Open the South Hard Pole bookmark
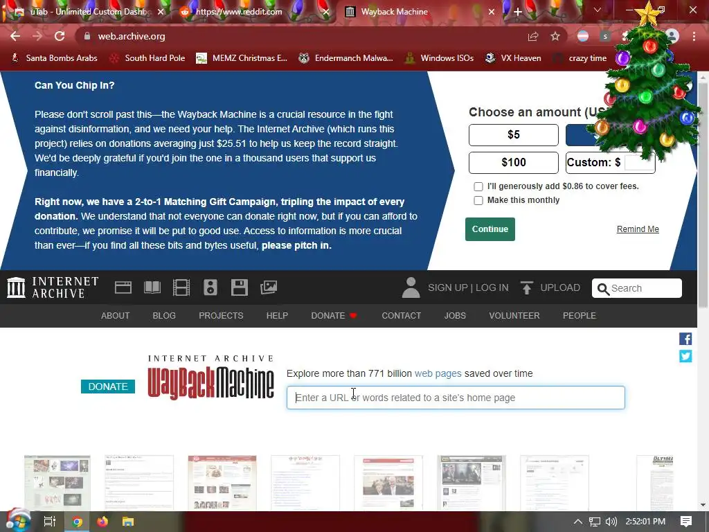 (148, 58)
